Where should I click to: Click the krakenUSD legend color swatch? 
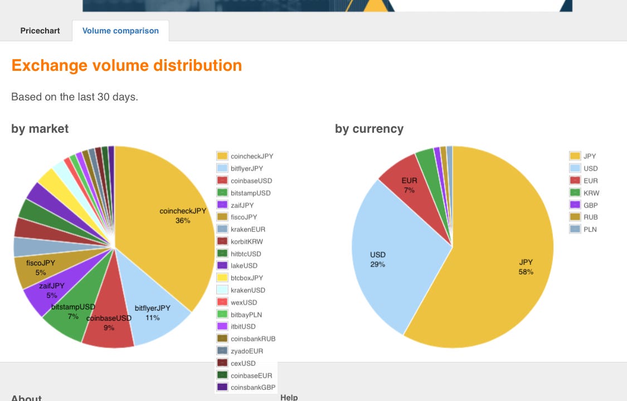point(222,290)
